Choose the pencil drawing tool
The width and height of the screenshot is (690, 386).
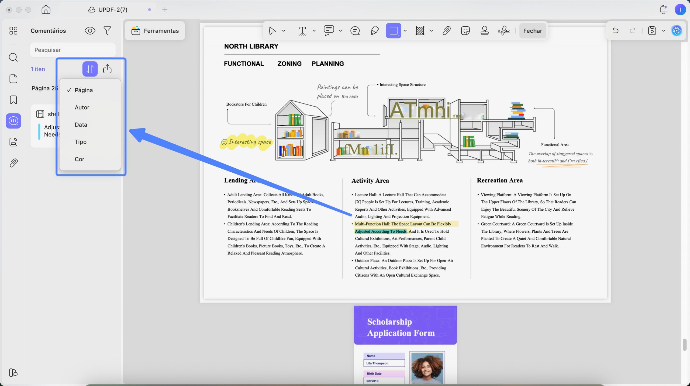point(374,31)
